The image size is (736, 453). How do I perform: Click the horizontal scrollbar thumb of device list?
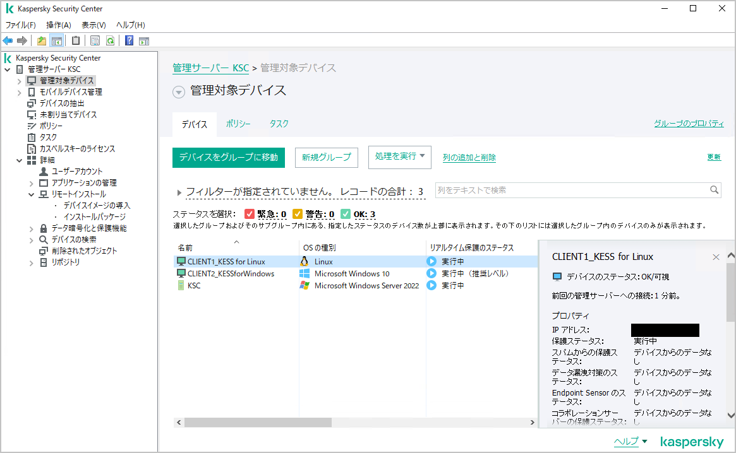point(258,423)
